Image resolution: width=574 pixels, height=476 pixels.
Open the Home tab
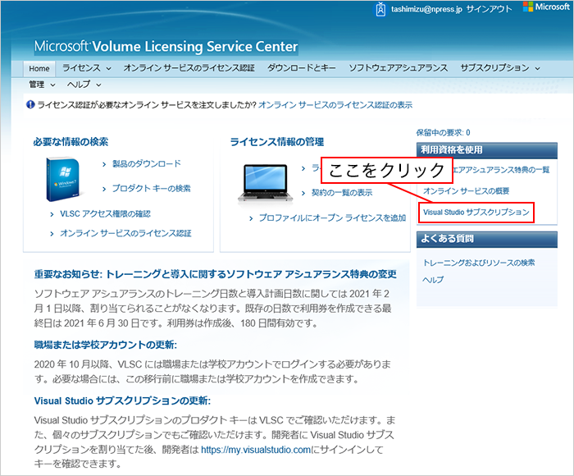tap(39, 68)
